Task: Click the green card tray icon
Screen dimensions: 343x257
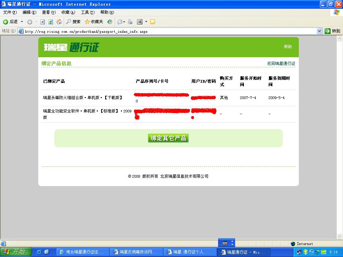Action: pyautogui.click(x=324, y=252)
